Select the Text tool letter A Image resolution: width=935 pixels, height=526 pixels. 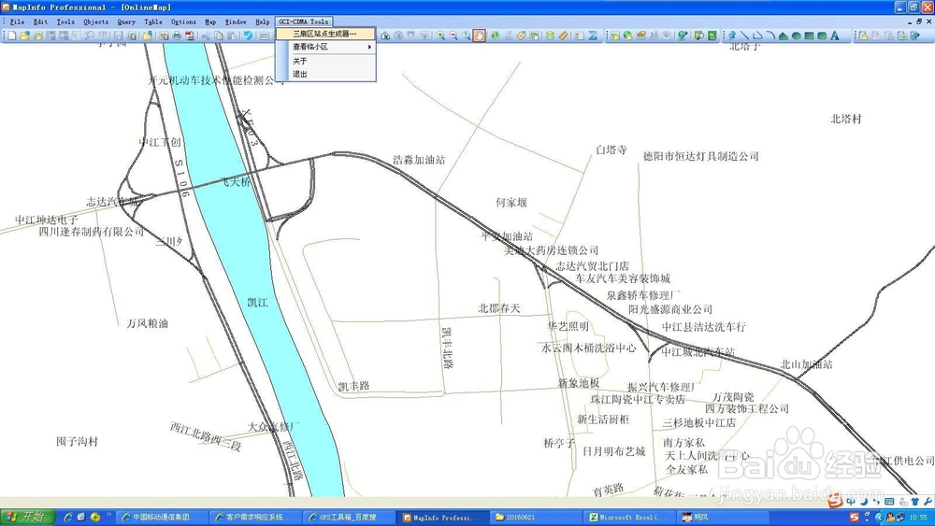click(x=835, y=36)
